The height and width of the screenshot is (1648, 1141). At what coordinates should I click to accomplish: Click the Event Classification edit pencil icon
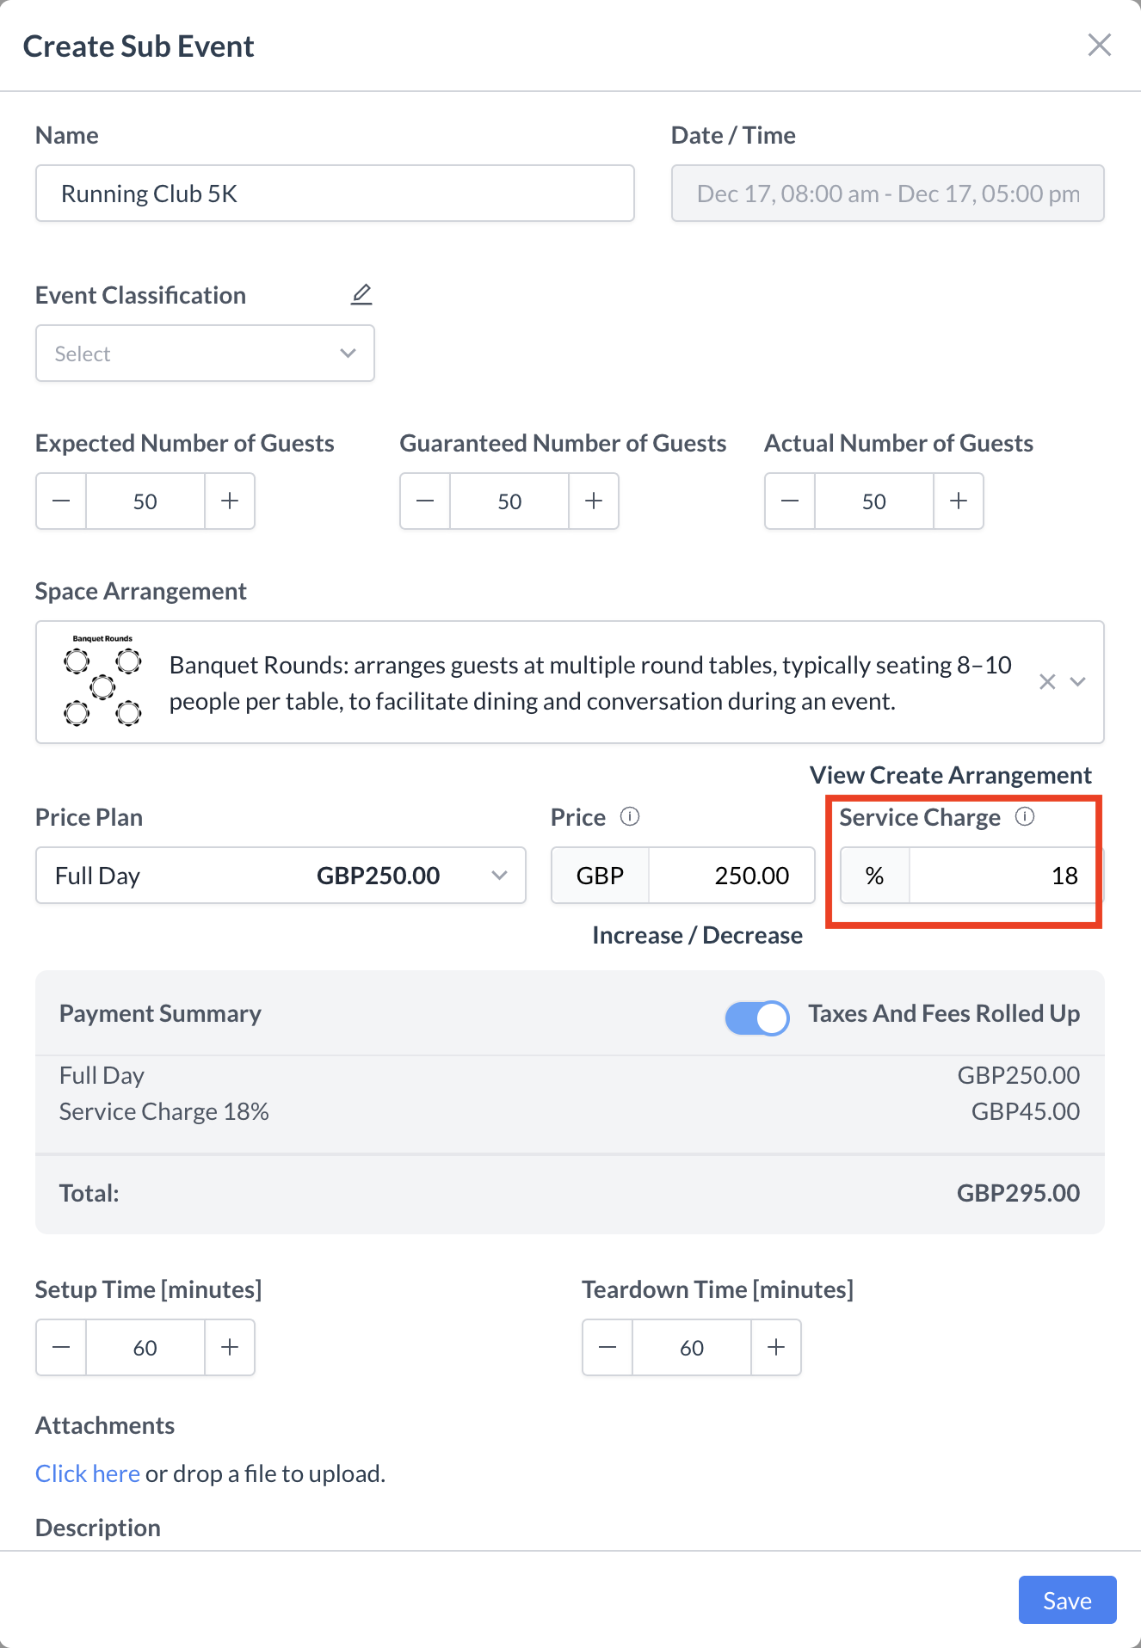pyautogui.click(x=361, y=295)
